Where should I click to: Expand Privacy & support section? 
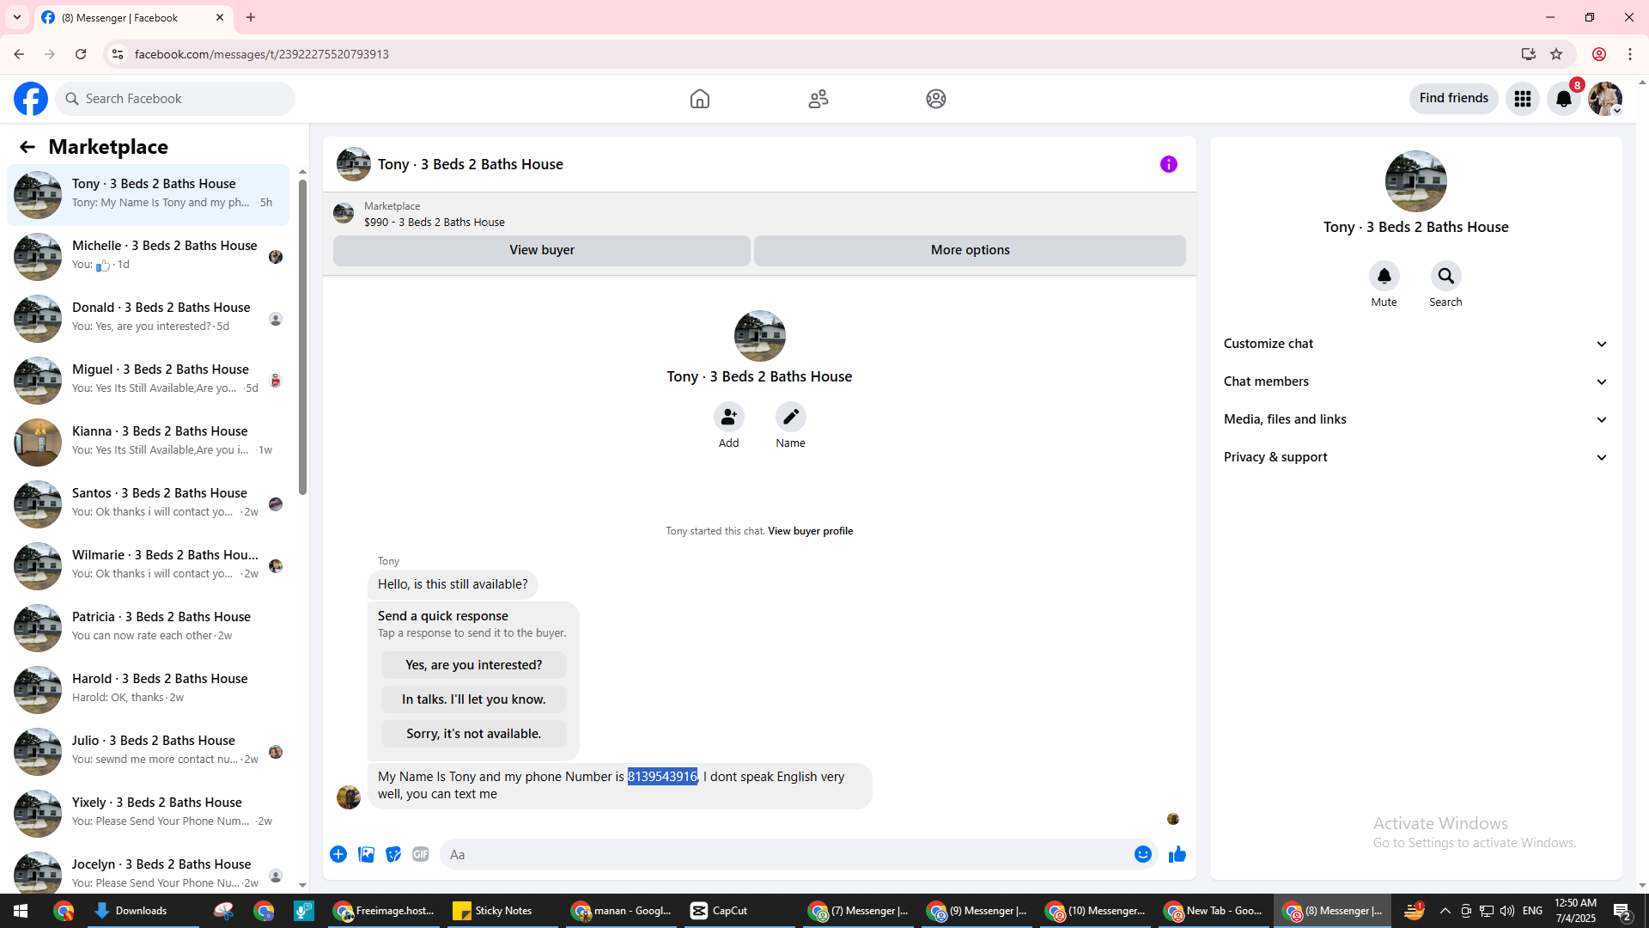(1415, 457)
